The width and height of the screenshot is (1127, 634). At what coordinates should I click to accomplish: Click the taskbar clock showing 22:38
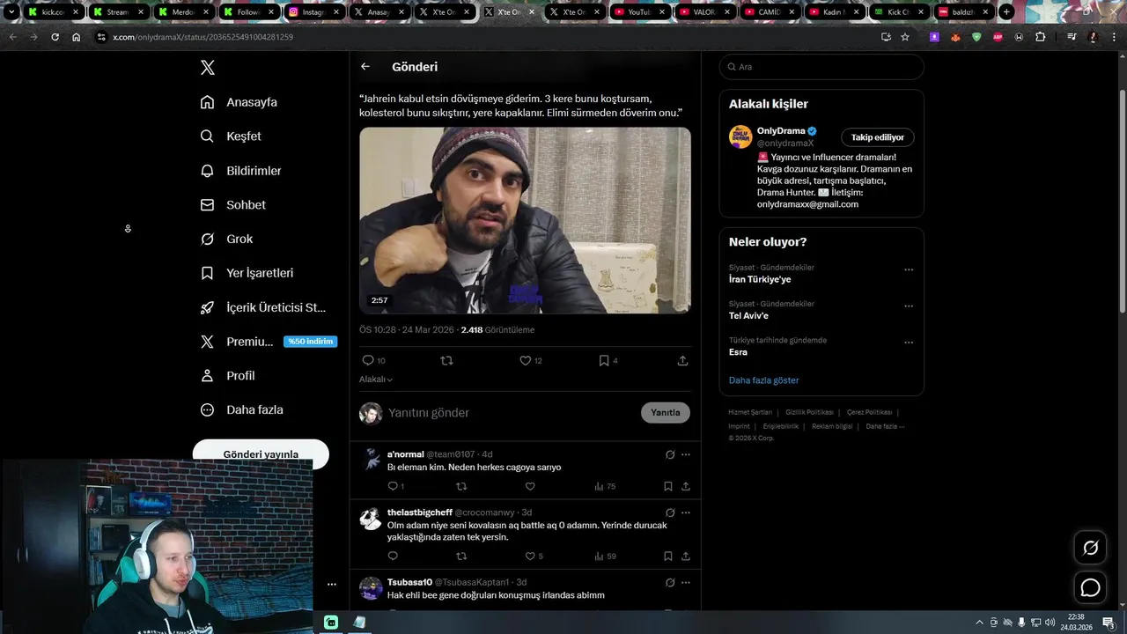(1076, 622)
